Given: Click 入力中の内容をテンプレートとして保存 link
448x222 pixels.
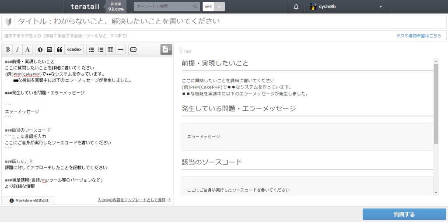Looking at the screenshot, I should click(131, 200).
